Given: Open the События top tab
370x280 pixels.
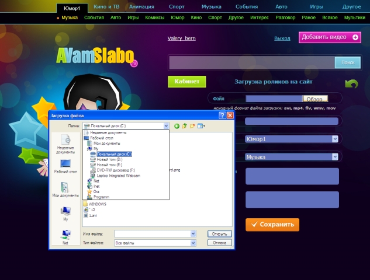Looking at the screenshot, I should click(247, 7).
